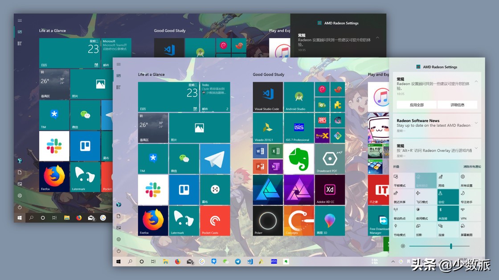Open the Vivado 2016.1 tile

[268, 128]
